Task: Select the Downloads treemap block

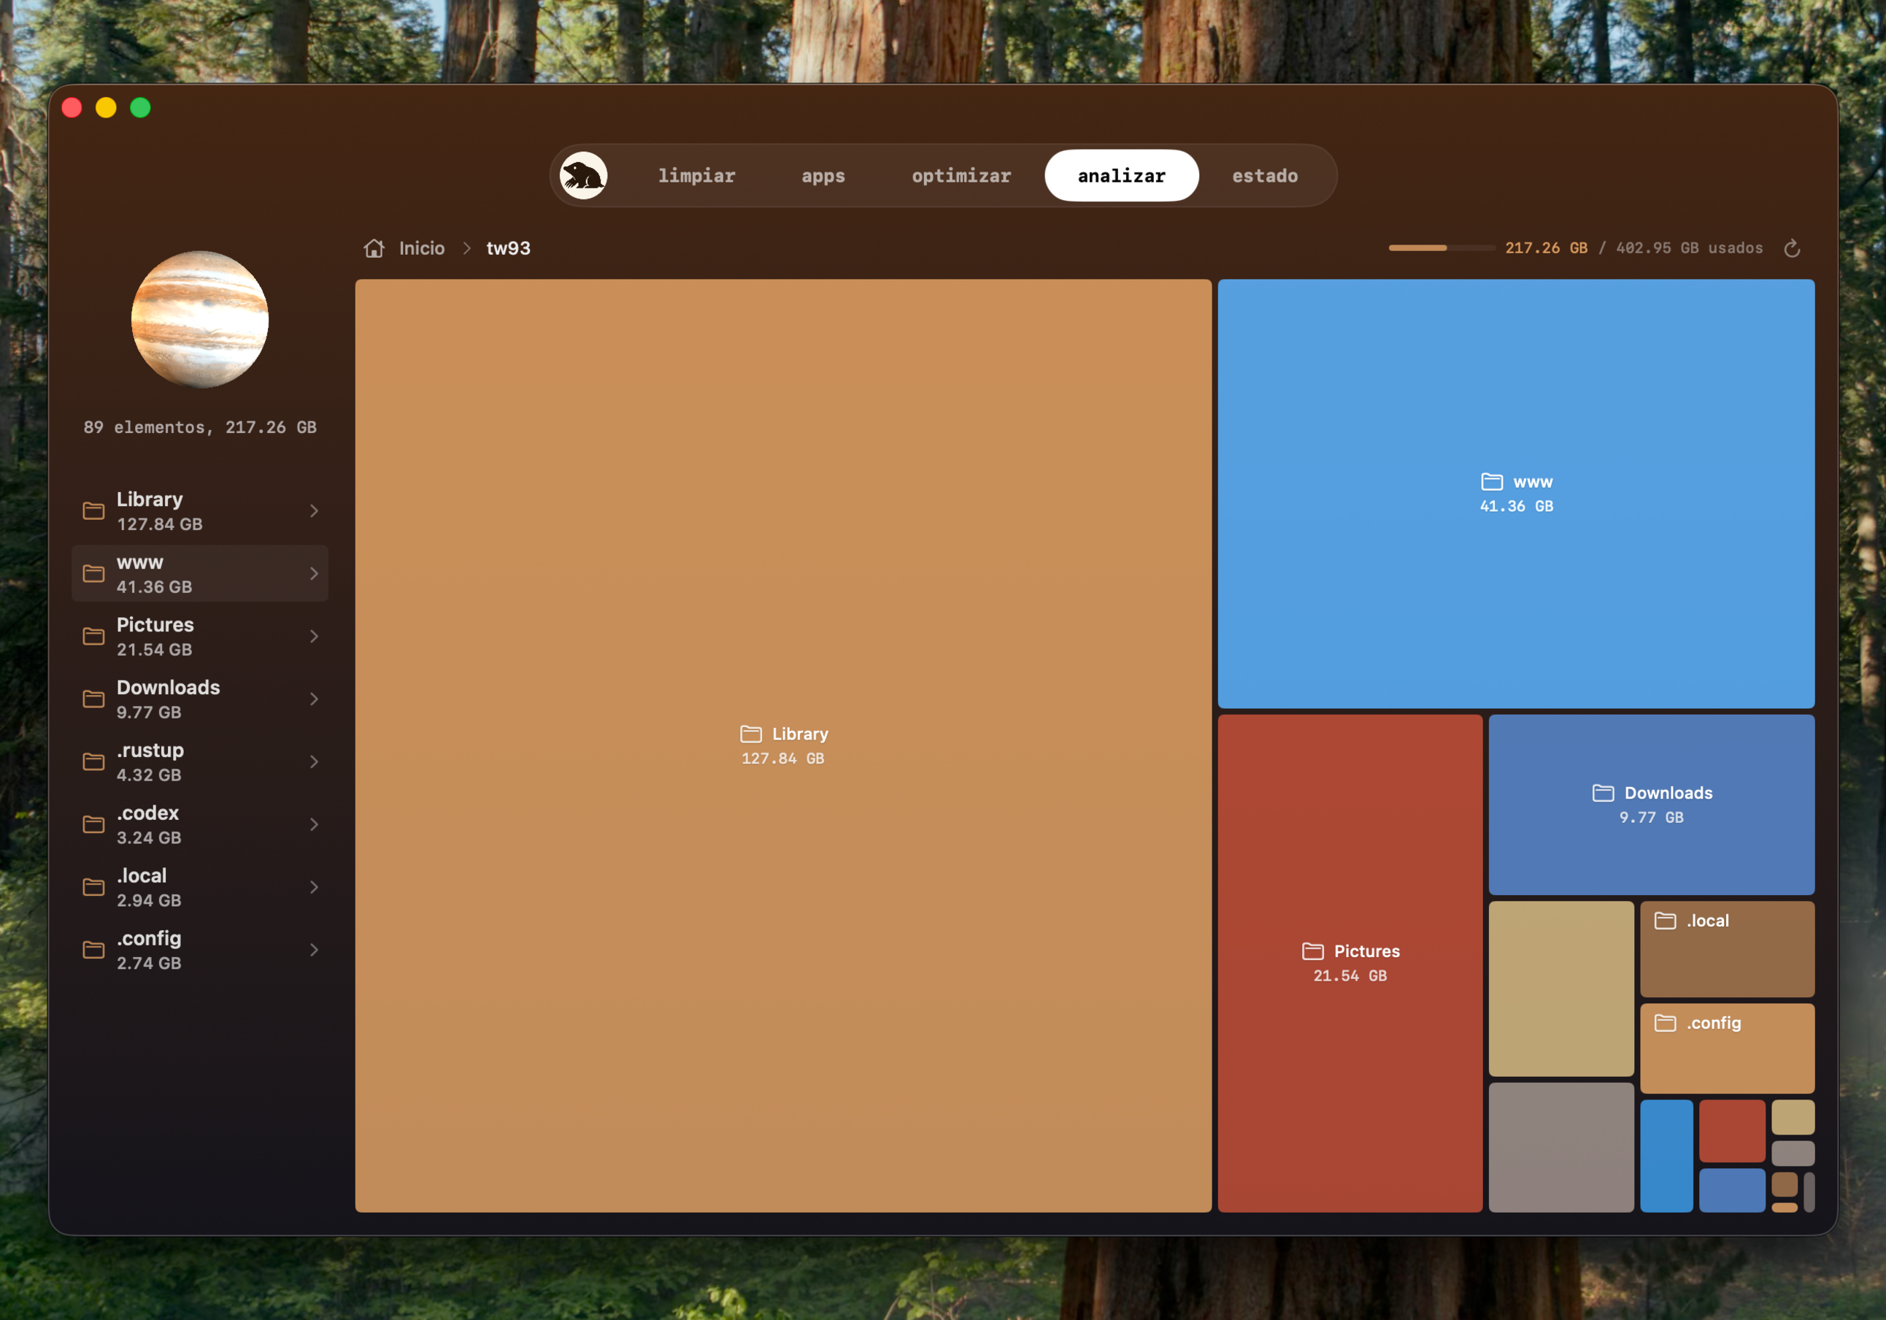Action: [x=1651, y=804]
